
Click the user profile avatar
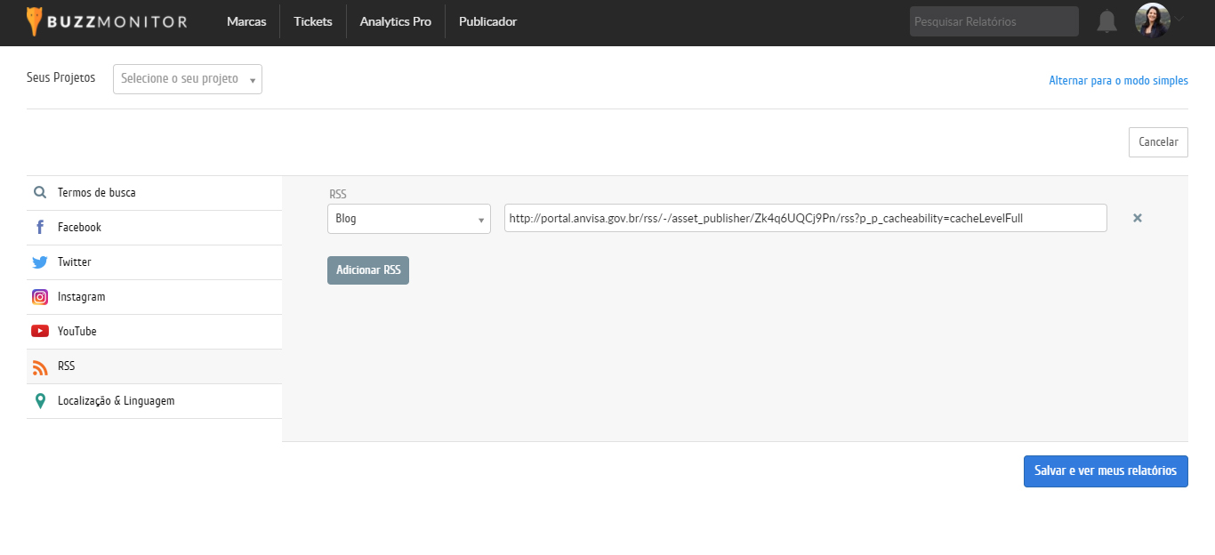[x=1152, y=20]
